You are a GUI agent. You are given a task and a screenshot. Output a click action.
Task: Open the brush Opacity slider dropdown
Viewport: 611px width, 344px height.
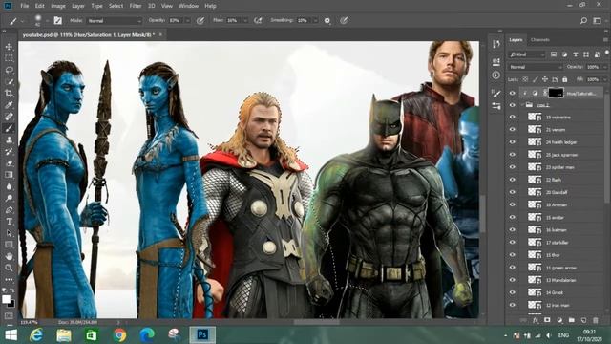click(x=187, y=21)
